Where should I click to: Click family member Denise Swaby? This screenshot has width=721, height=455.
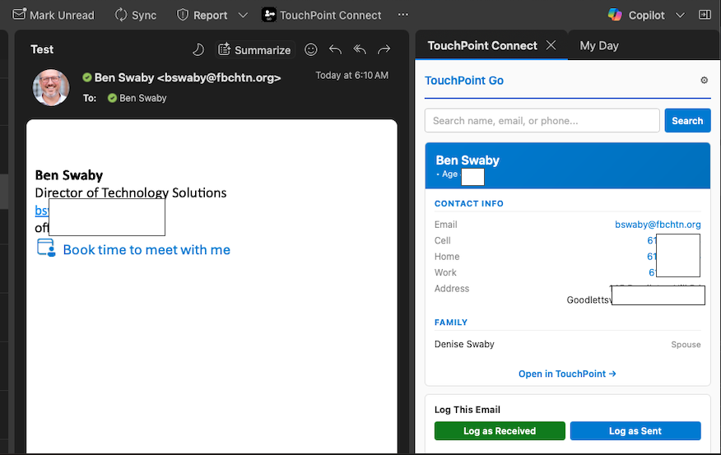point(464,344)
